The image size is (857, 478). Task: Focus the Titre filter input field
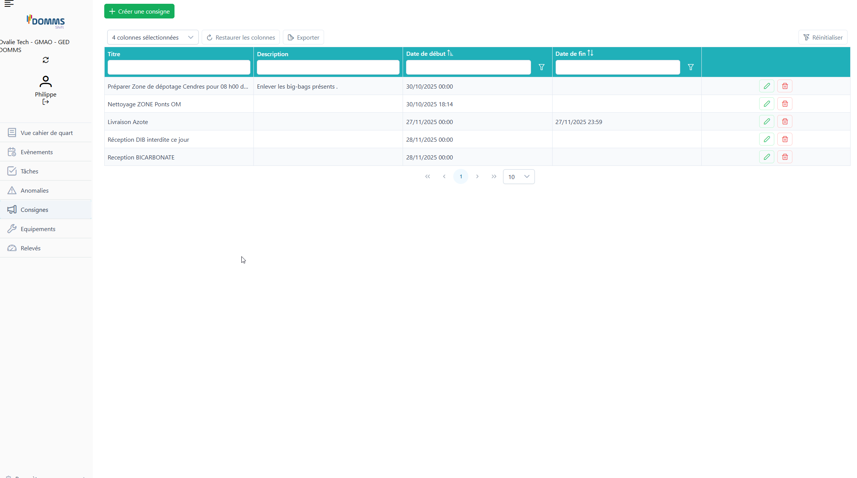click(x=179, y=67)
